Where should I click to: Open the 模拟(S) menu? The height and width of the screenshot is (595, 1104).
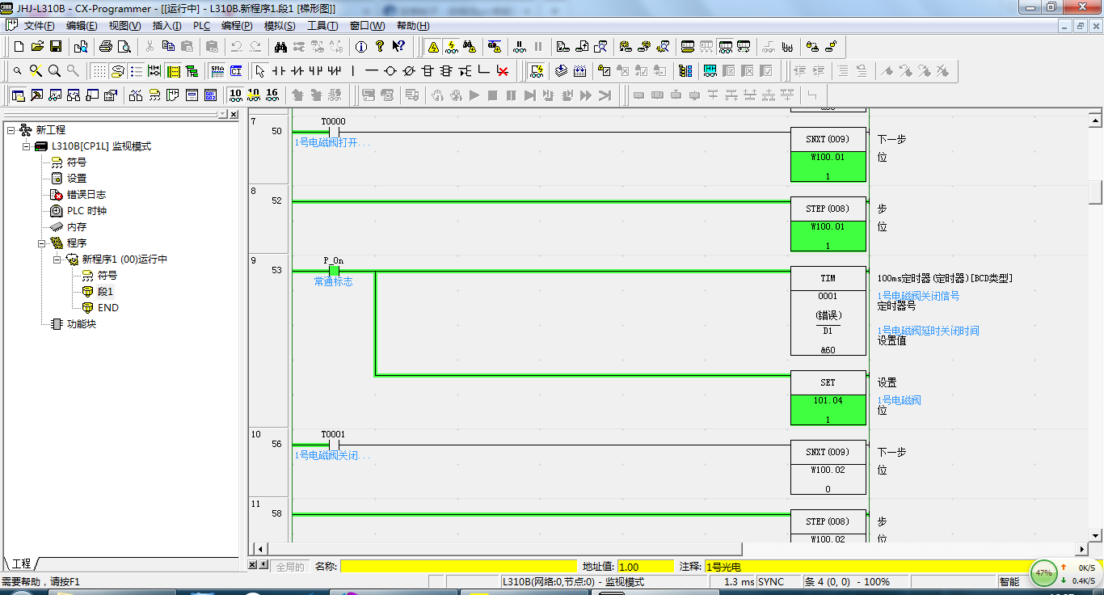pyautogui.click(x=280, y=26)
